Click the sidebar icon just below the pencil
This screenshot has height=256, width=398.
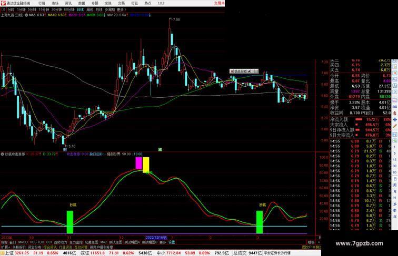point(395,134)
